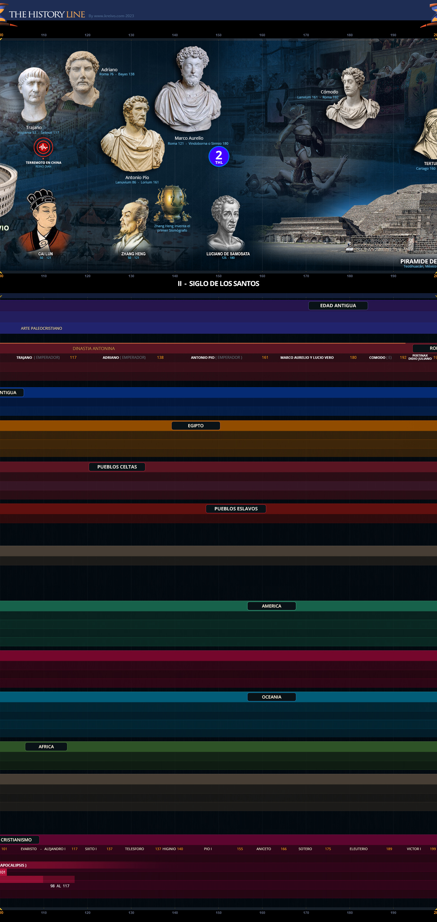
Task: Click the 98 AL 117 range text
Action: [x=60, y=886]
